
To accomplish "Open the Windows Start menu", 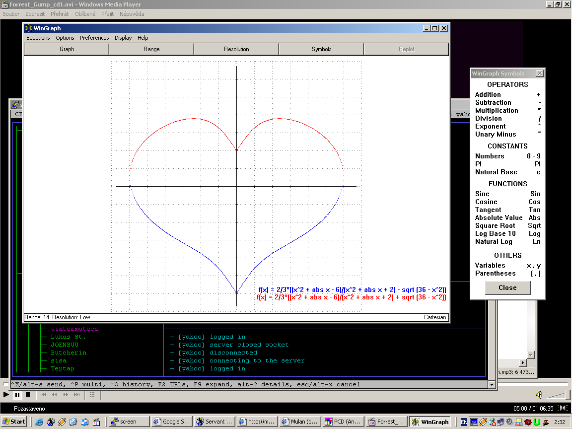I will (x=14, y=422).
